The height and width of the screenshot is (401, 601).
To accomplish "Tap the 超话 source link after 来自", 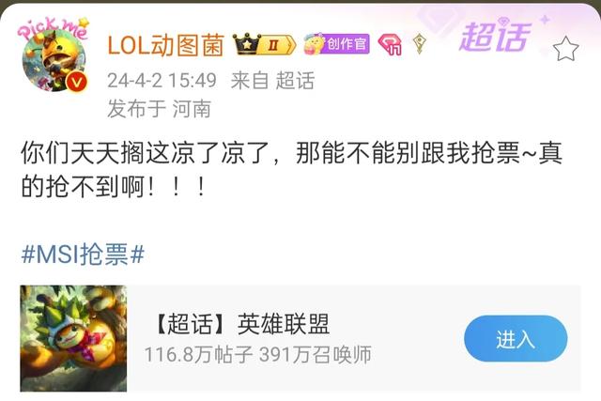I will coord(295,81).
